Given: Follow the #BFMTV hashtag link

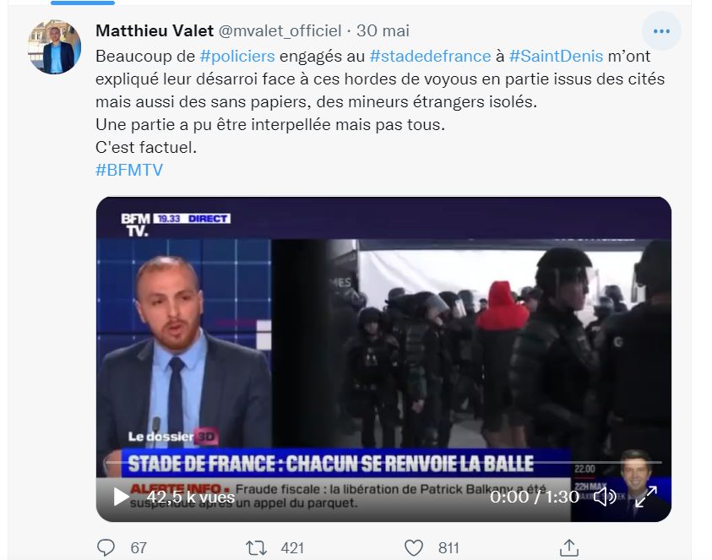Looking at the screenshot, I should [129, 170].
